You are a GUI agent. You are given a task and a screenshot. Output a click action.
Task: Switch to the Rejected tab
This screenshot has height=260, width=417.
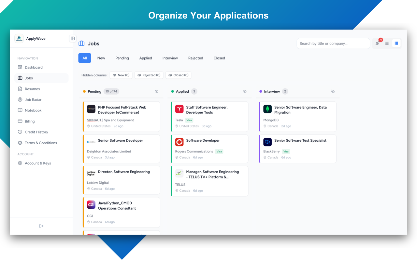point(196,58)
